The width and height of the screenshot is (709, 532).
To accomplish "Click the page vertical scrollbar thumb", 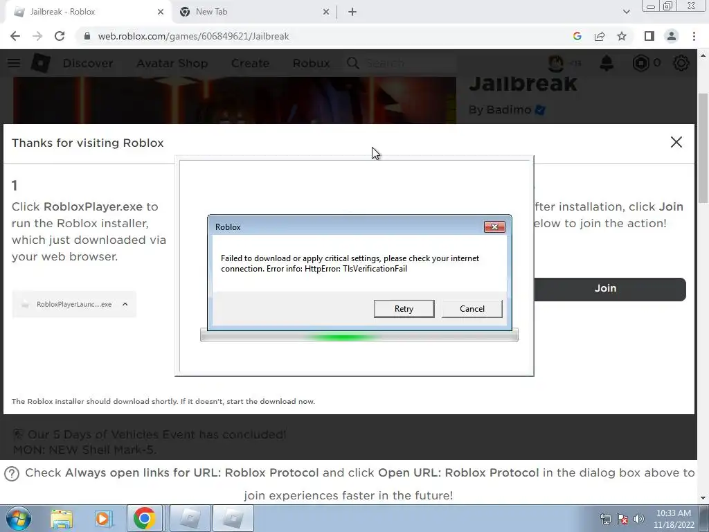I will point(703,148).
